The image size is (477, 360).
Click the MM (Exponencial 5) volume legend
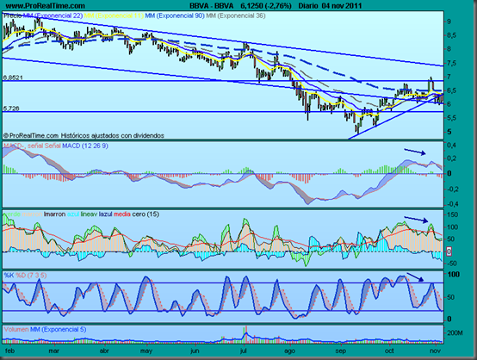(x=59, y=329)
